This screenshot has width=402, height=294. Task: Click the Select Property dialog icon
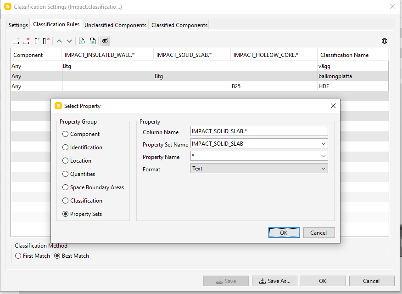pos(58,106)
